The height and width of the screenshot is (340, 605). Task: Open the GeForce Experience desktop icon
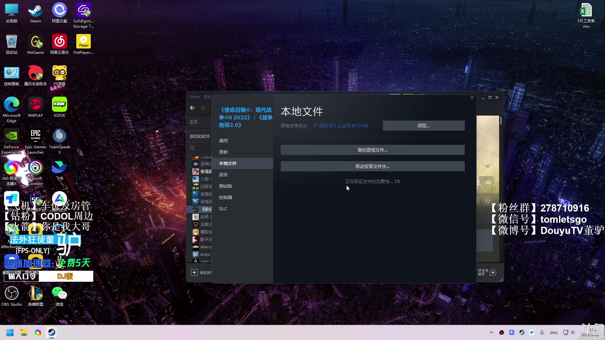12,141
